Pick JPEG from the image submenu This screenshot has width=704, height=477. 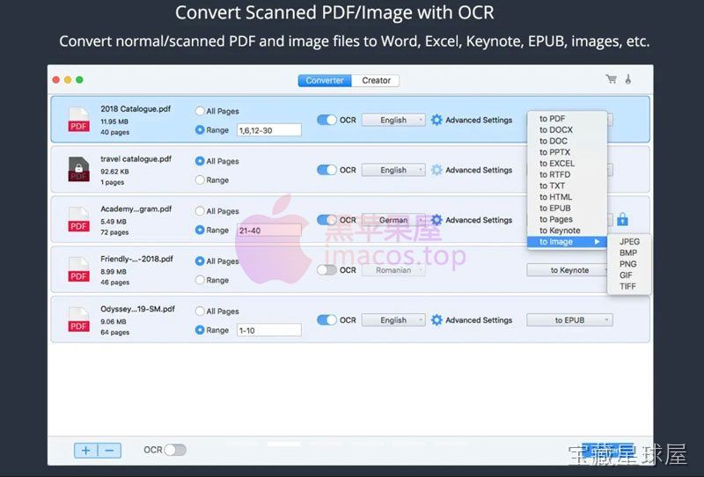(x=629, y=242)
